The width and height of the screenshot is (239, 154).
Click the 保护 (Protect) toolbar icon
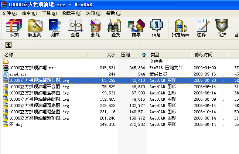point(222,26)
